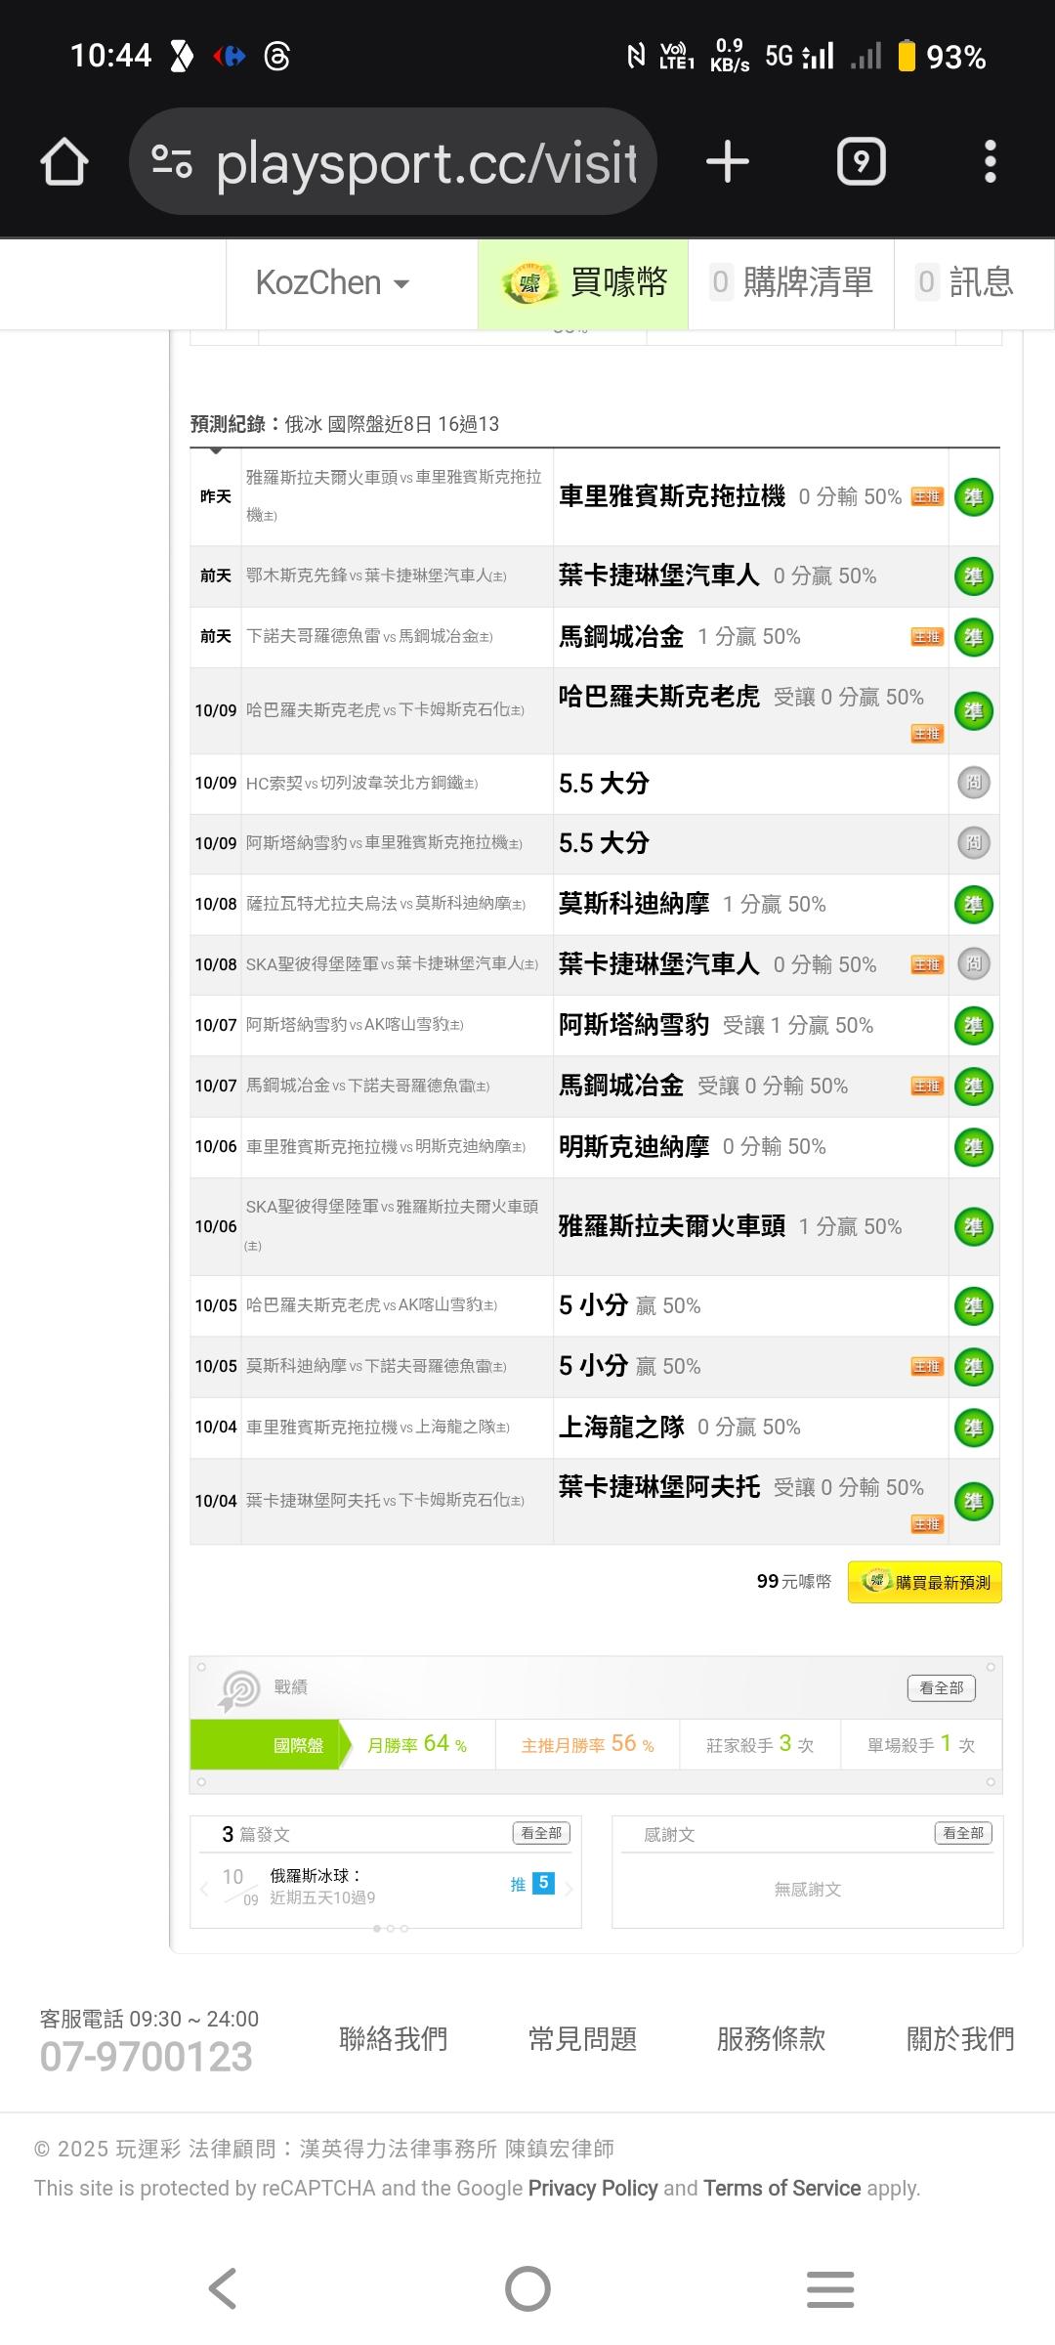Click the grey result icon on the 阿斯塔納雪豹 5.5 大分 row
The image size is (1055, 2345).
(x=974, y=843)
